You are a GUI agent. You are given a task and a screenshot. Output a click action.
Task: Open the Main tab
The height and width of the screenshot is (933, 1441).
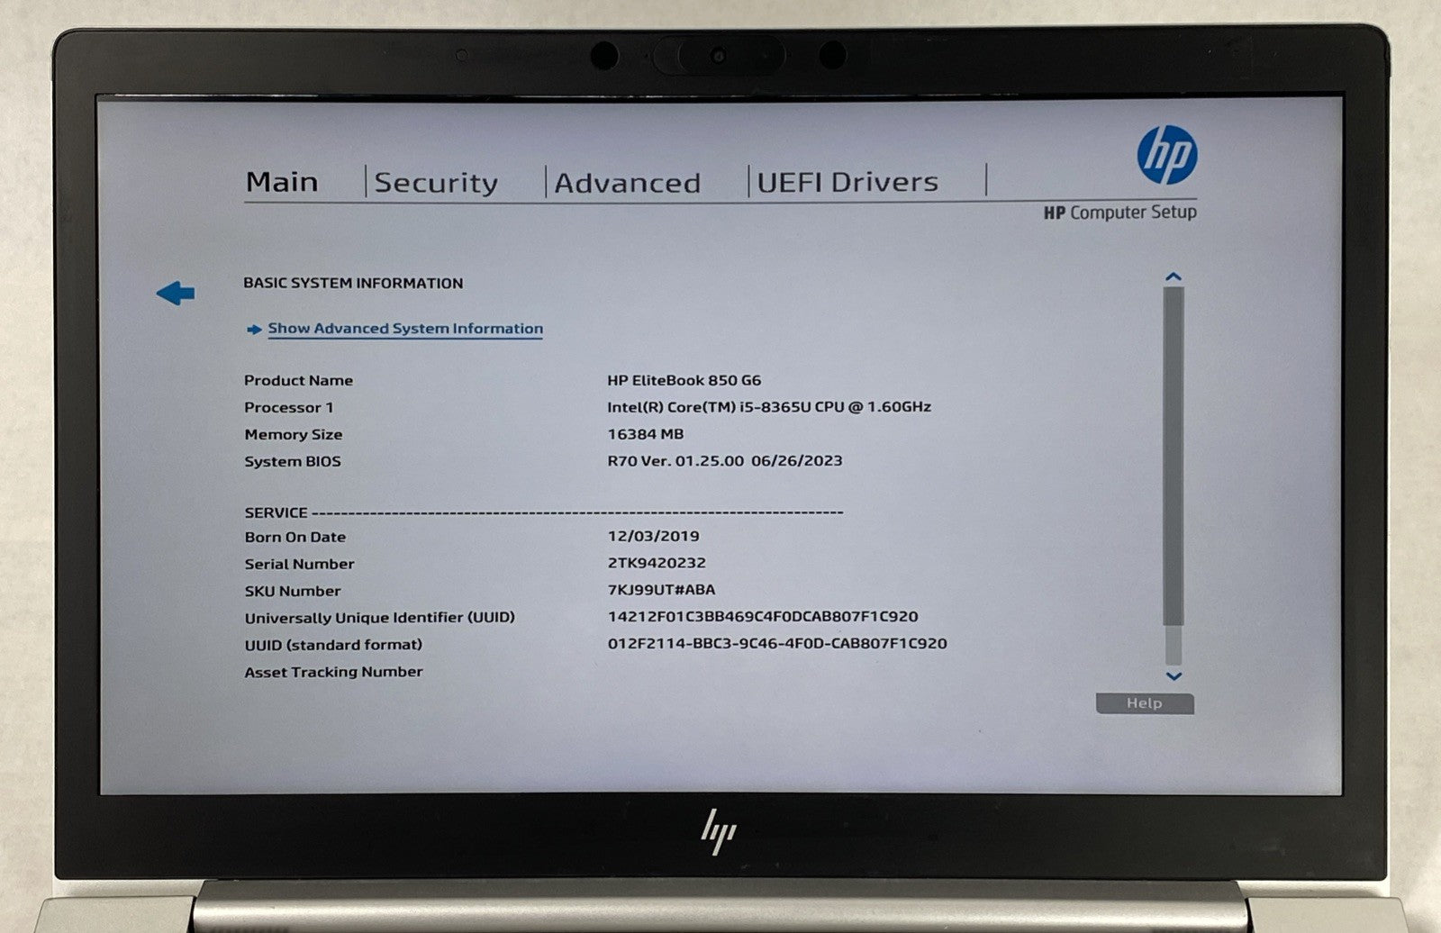282,182
